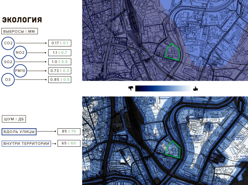Select the PM10 value box 0.73 | 0.3
The image size is (248, 185).
click(x=60, y=71)
